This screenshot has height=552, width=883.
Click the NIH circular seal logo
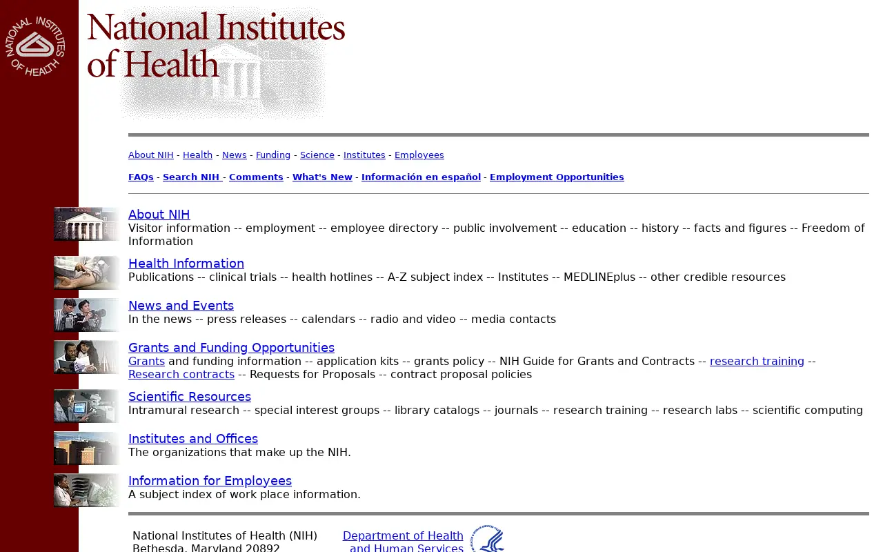(35, 46)
